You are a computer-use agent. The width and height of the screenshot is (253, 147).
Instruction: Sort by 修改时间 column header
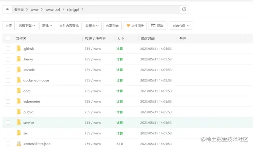[148, 39]
